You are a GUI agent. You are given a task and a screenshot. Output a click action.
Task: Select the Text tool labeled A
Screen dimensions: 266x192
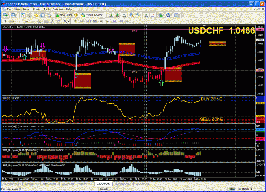click(52, 21)
